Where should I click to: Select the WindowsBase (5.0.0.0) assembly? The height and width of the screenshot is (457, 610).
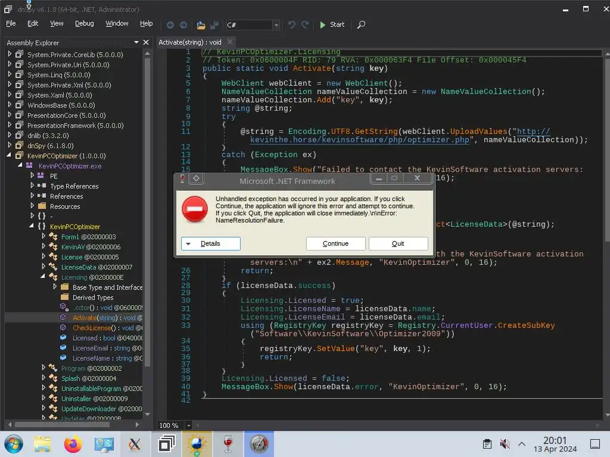click(x=61, y=105)
